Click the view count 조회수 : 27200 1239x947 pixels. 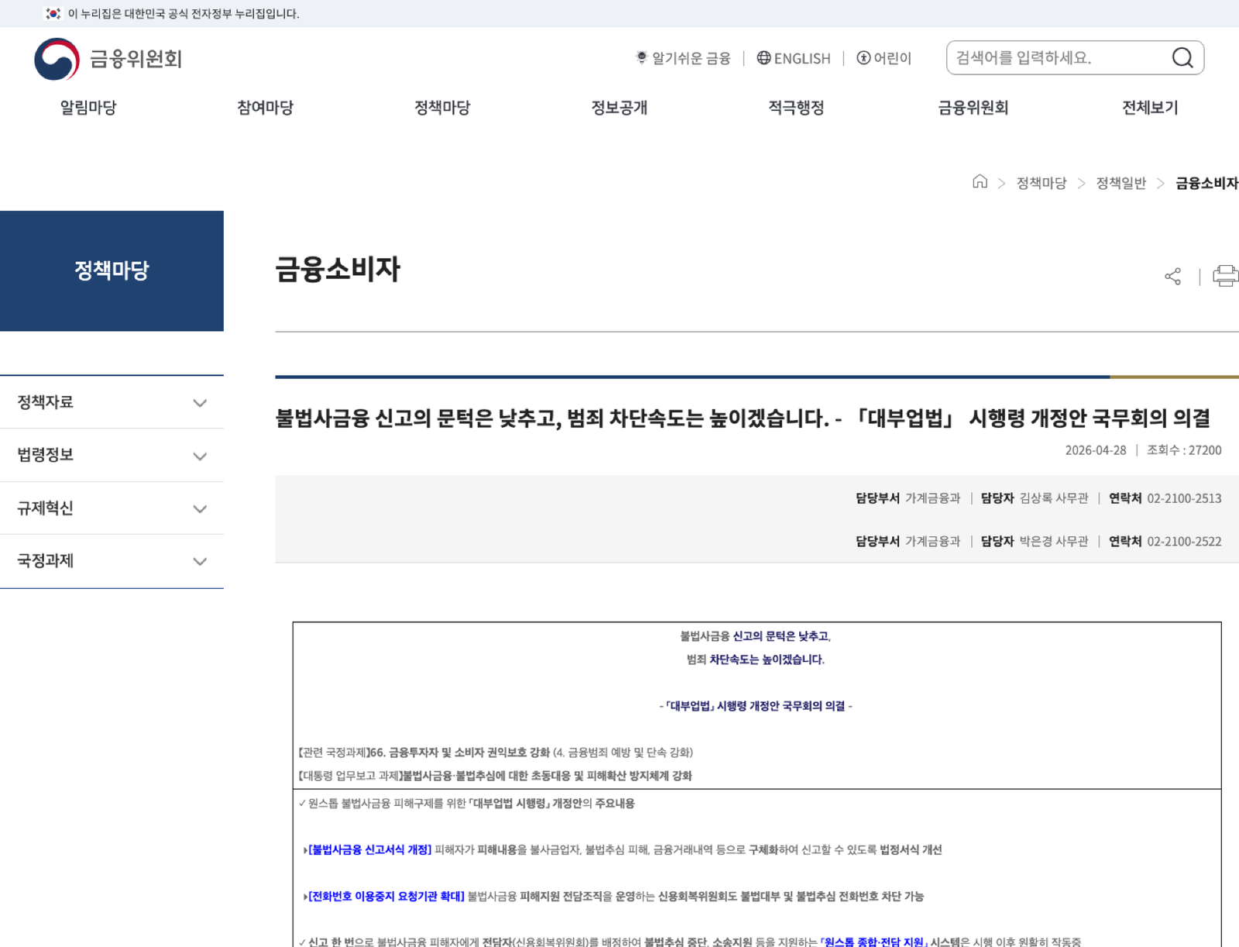(1184, 450)
